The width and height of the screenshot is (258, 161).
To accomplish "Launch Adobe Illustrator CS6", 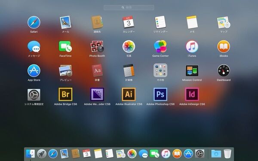I will 129,94.
